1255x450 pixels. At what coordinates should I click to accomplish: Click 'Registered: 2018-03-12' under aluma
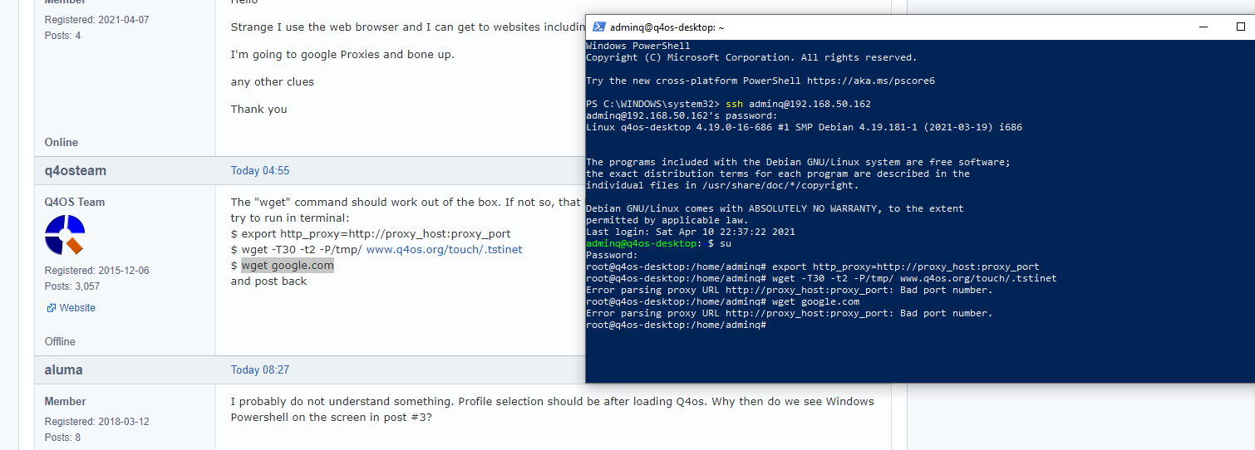[x=97, y=421]
